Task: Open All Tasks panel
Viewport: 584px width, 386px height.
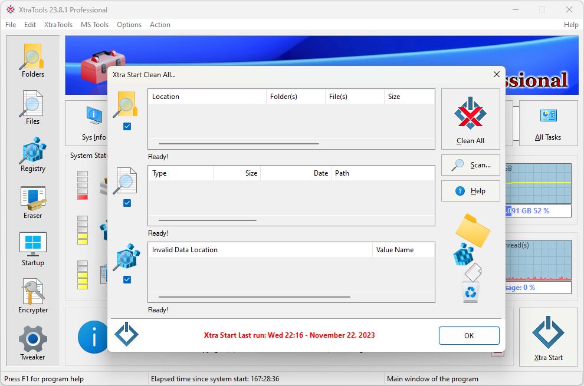Action: click(x=548, y=123)
